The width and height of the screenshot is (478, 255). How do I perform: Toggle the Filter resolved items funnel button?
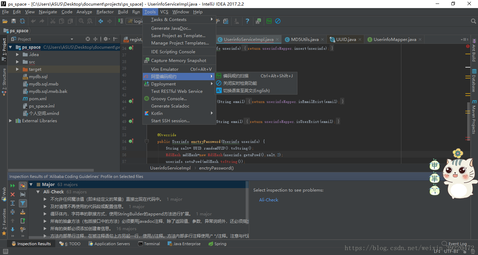[23, 203]
